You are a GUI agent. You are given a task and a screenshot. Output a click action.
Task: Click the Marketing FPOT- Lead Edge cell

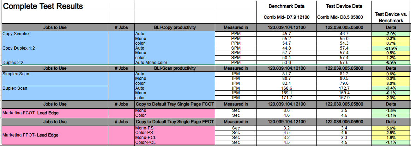pyautogui.click(x=55, y=135)
